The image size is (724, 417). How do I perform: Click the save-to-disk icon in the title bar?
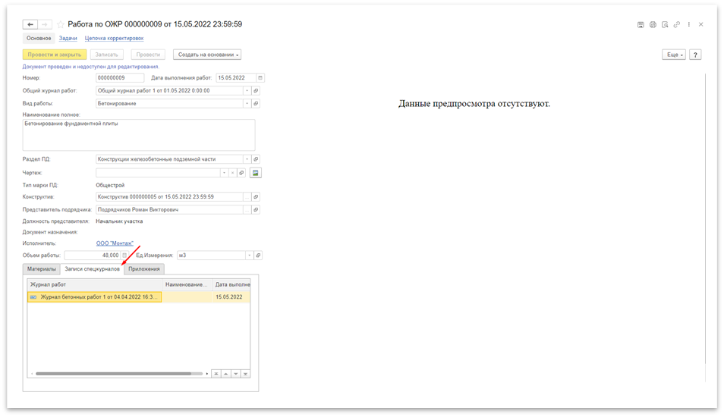(641, 24)
